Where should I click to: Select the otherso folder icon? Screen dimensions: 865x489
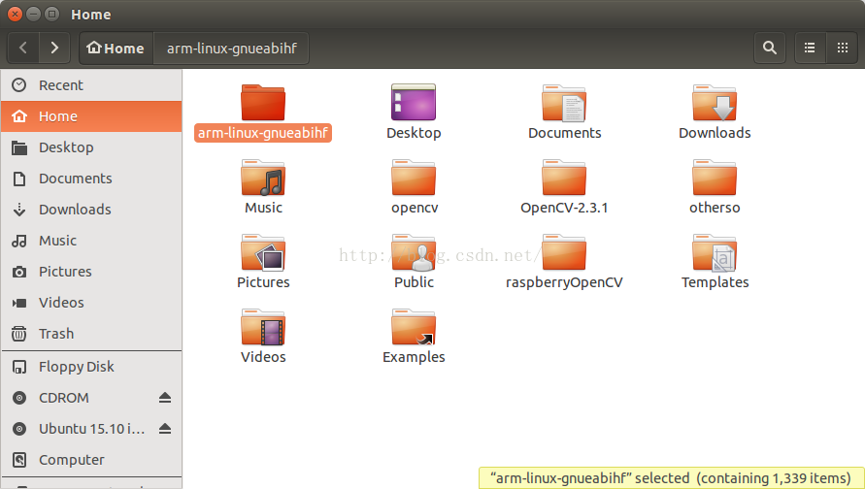pos(715,178)
